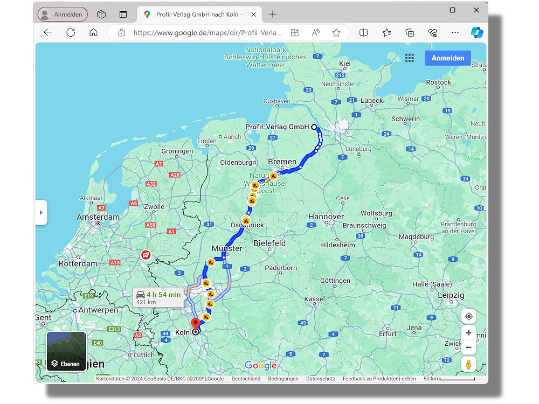Click the roadworks icon at Osnabrück
Viewport: 539px width, 404px height.
[x=246, y=220]
